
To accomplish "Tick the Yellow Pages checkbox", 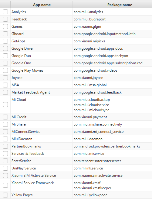I will [5, 195].
